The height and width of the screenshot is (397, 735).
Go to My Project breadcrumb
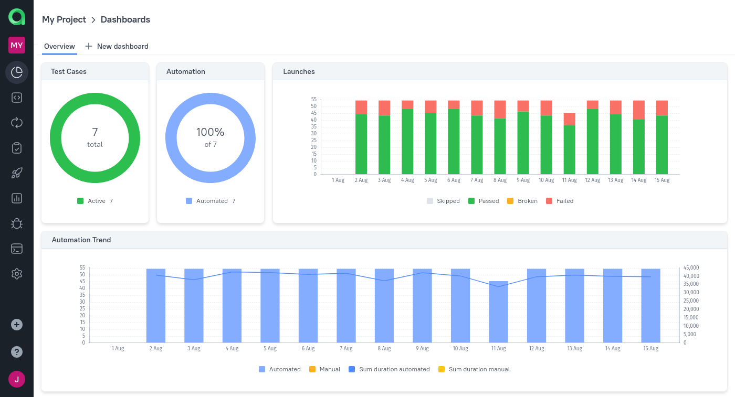(x=64, y=19)
